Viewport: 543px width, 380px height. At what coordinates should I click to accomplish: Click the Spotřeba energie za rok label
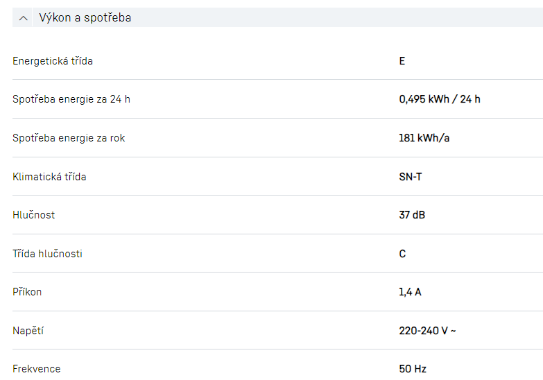click(x=69, y=138)
